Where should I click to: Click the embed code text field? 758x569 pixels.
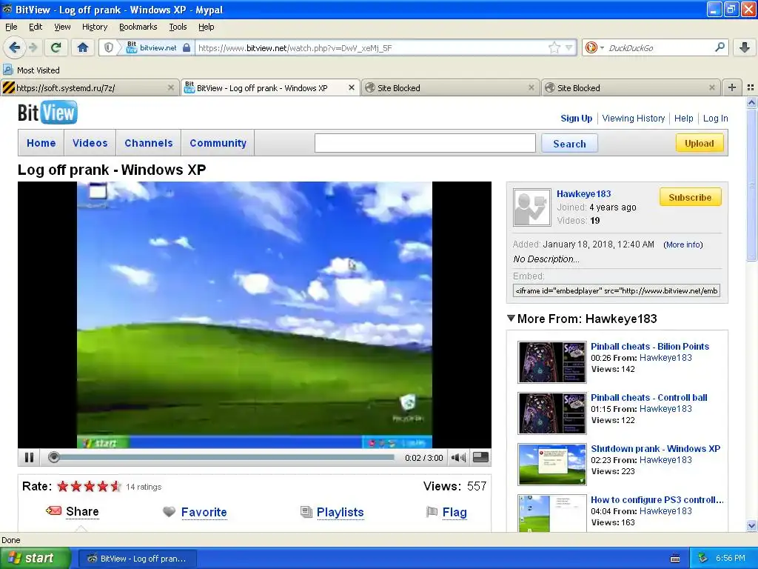617,290
